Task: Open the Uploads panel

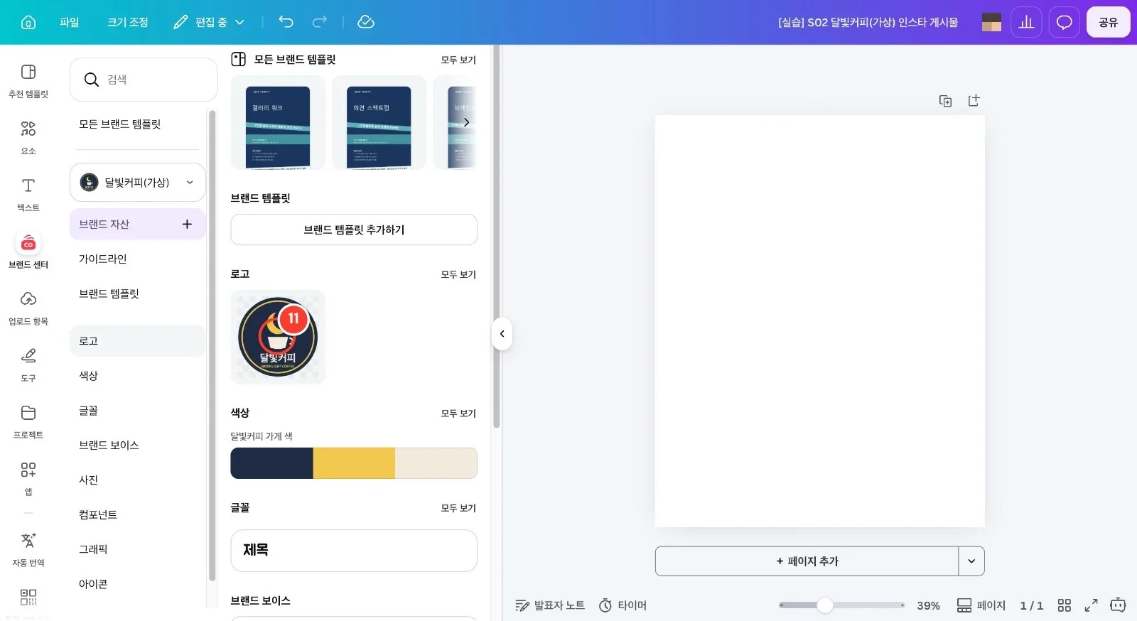Action: click(28, 308)
